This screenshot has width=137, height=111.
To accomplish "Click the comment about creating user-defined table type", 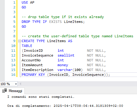I will tap(77, 36).
